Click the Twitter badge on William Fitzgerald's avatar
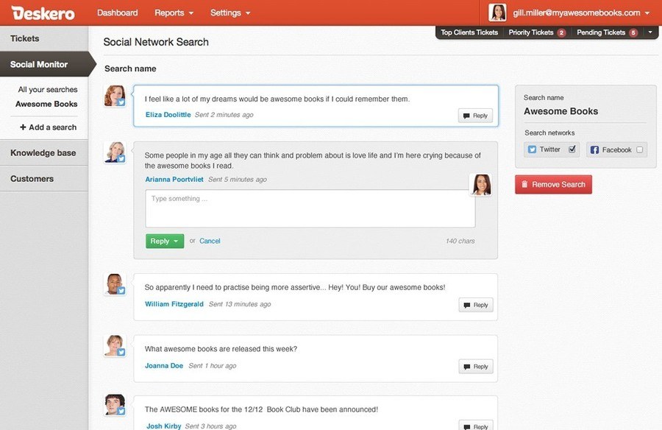The width and height of the screenshot is (662, 430). 121,291
